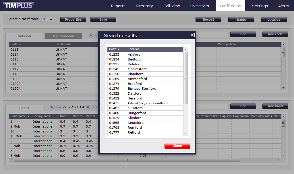Jump to first page of Bands list
The height and width of the screenshot is (174, 294).
(52, 107)
